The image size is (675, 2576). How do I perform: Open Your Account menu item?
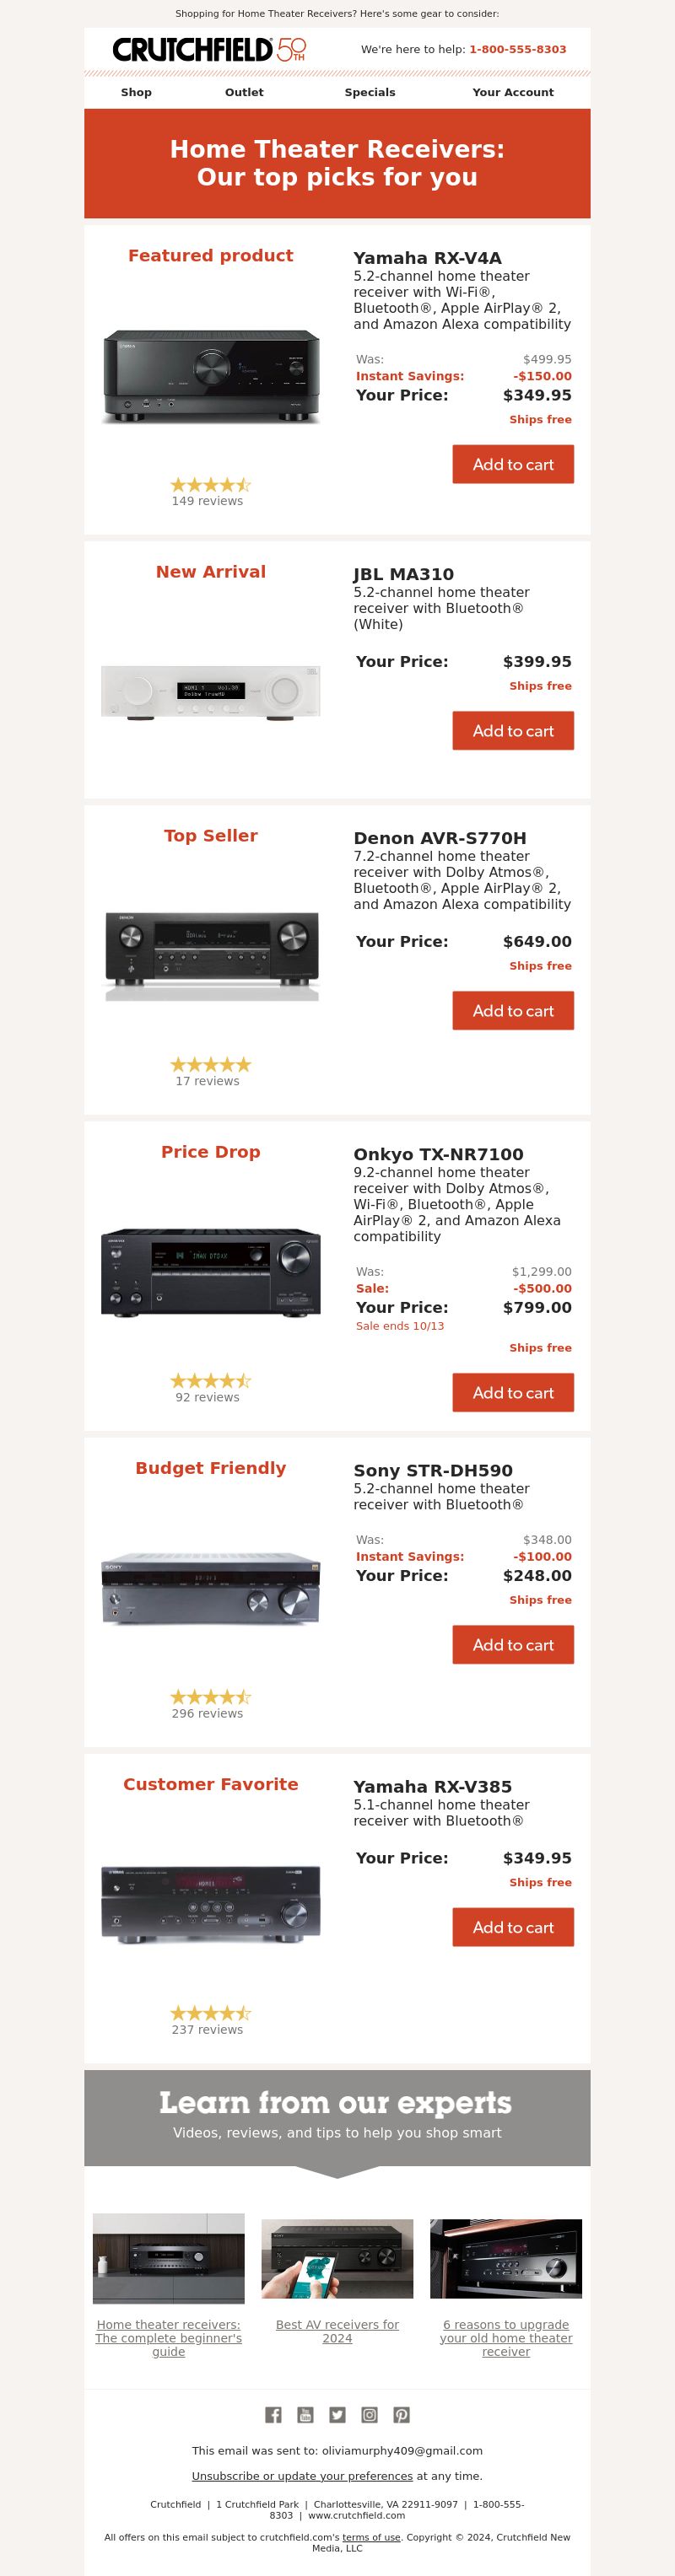[x=513, y=92]
